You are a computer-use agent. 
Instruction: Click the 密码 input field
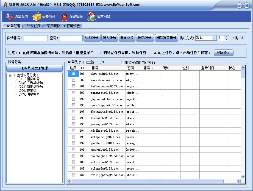[71, 38]
